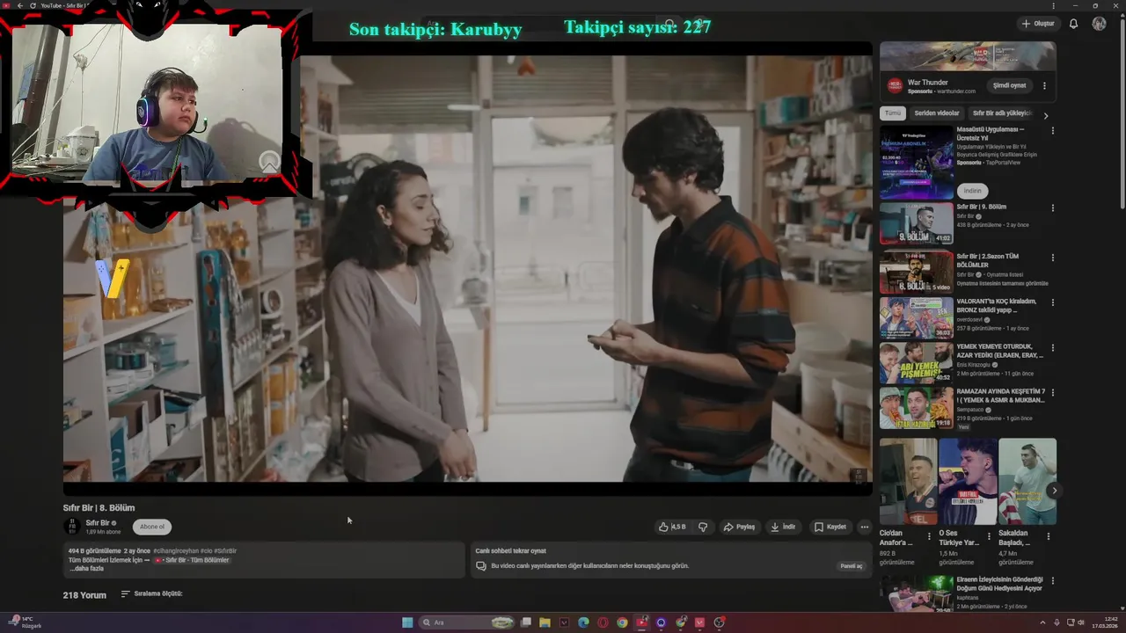Open the Cio'dan Anafor'a short
The width and height of the screenshot is (1126, 633).
tap(908, 482)
